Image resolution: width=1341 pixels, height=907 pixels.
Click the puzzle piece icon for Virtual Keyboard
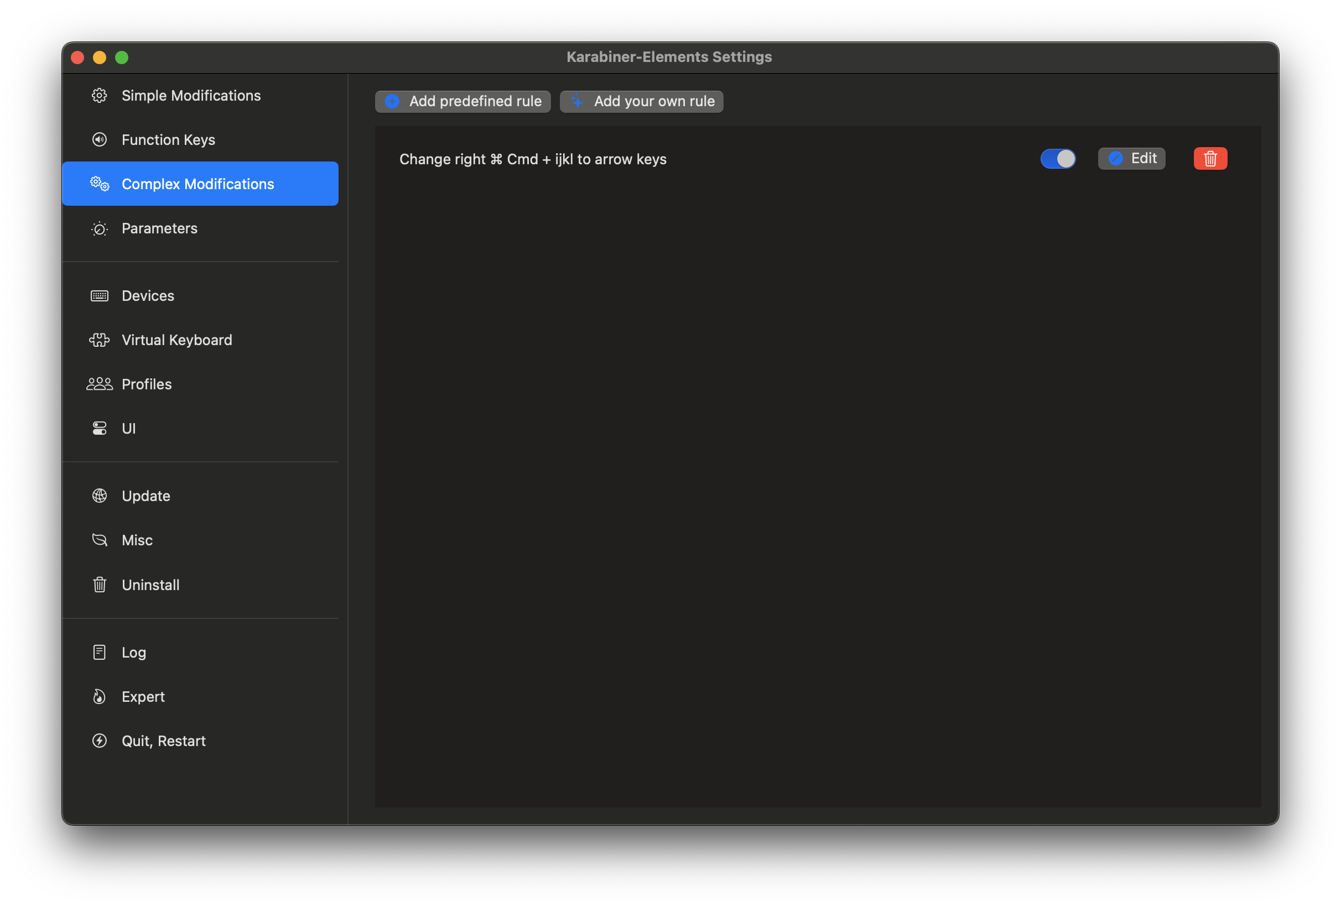pos(99,340)
